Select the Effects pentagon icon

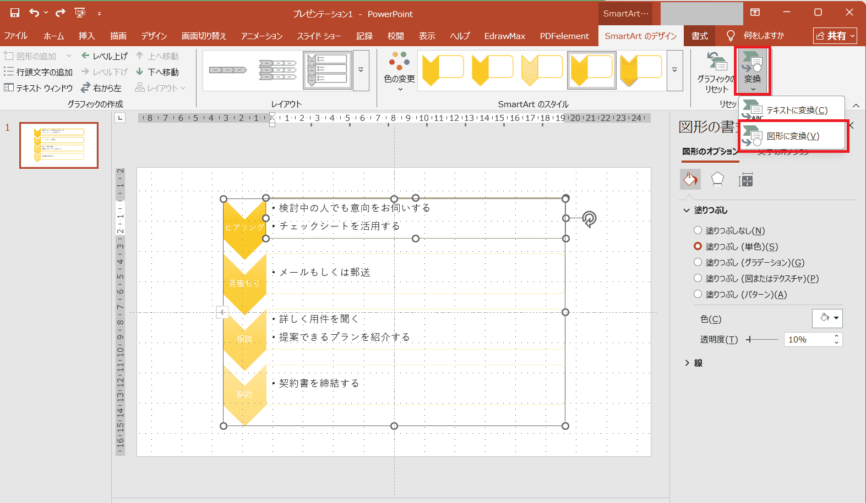point(717,179)
